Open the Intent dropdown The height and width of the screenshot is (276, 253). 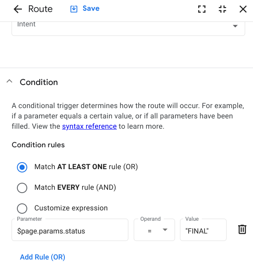(x=235, y=26)
